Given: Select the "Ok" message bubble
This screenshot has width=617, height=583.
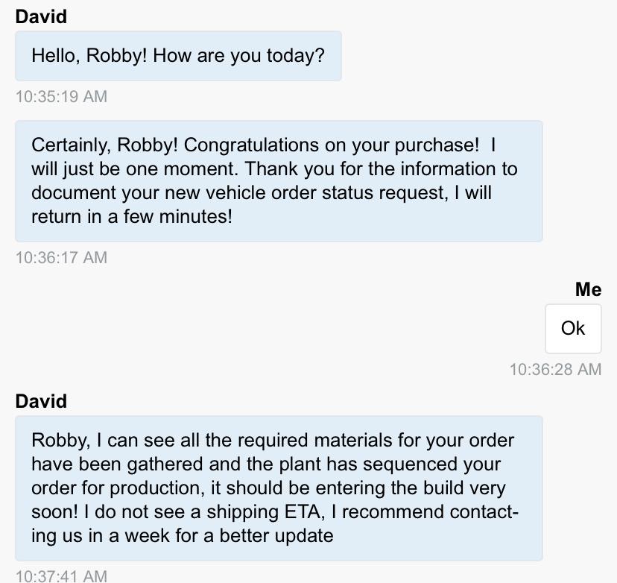Looking at the screenshot, I should point(573,329).
